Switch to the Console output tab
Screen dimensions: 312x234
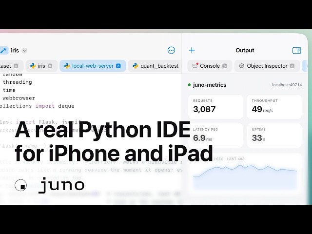coord(210,66)
